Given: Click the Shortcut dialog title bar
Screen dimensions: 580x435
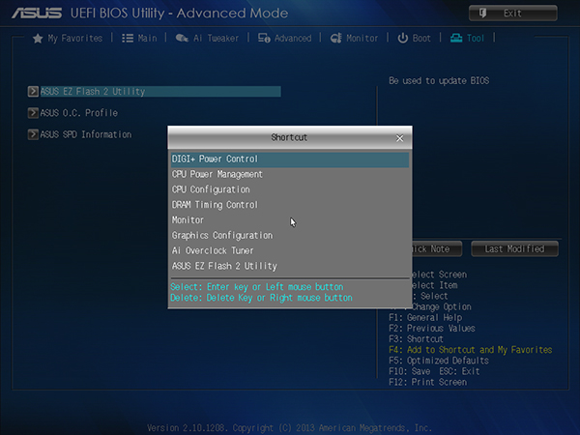Looking at the screenshot, I should click(x=290, y=137).
